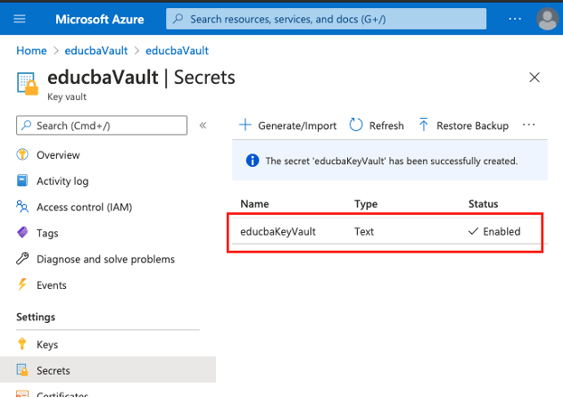563x398 pixels.
Task: Click the Overview sidebar icon
Action: pyautogui.click(x=23, y=155)
